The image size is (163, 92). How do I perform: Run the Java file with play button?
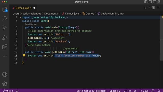click(x=145, y=8)
